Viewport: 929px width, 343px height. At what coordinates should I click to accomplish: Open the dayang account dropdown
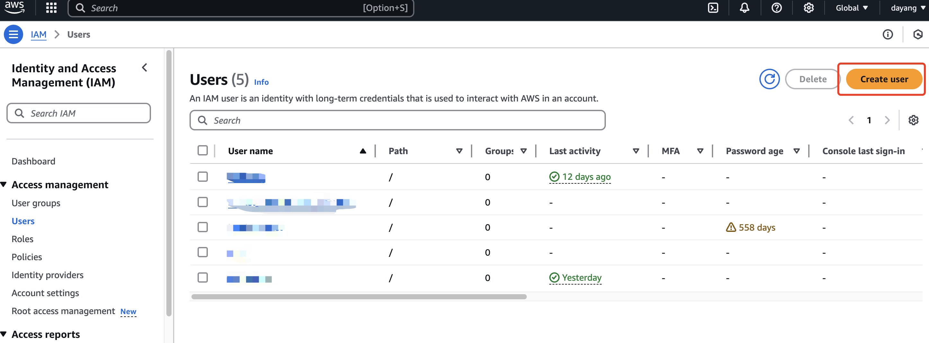coord(907,8)
